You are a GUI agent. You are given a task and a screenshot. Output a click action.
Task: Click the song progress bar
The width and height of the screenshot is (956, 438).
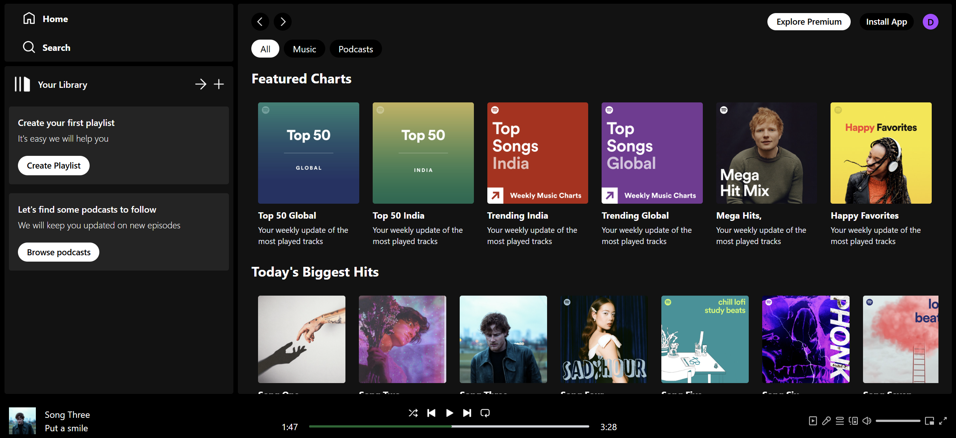[449, 426]
